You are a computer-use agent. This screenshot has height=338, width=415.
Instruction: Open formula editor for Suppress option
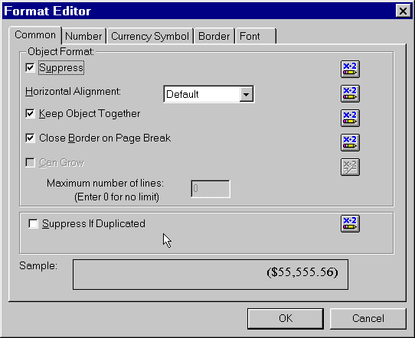[x=350, y=70]
